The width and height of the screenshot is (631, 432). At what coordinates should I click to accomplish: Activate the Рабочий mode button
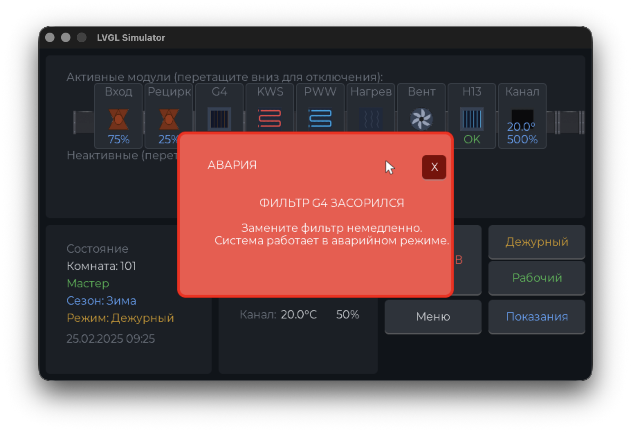(537, 278)
